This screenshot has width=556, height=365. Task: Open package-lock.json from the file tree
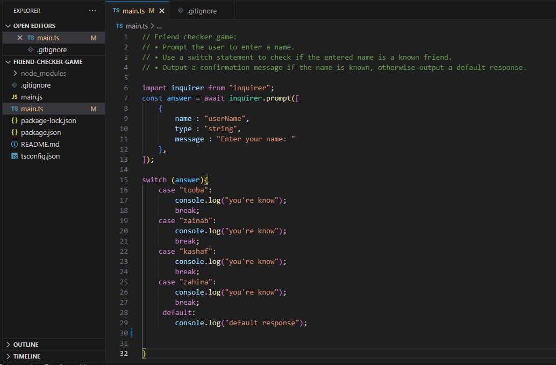48,121
